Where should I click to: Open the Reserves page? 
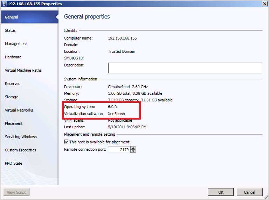click(13, 84)
